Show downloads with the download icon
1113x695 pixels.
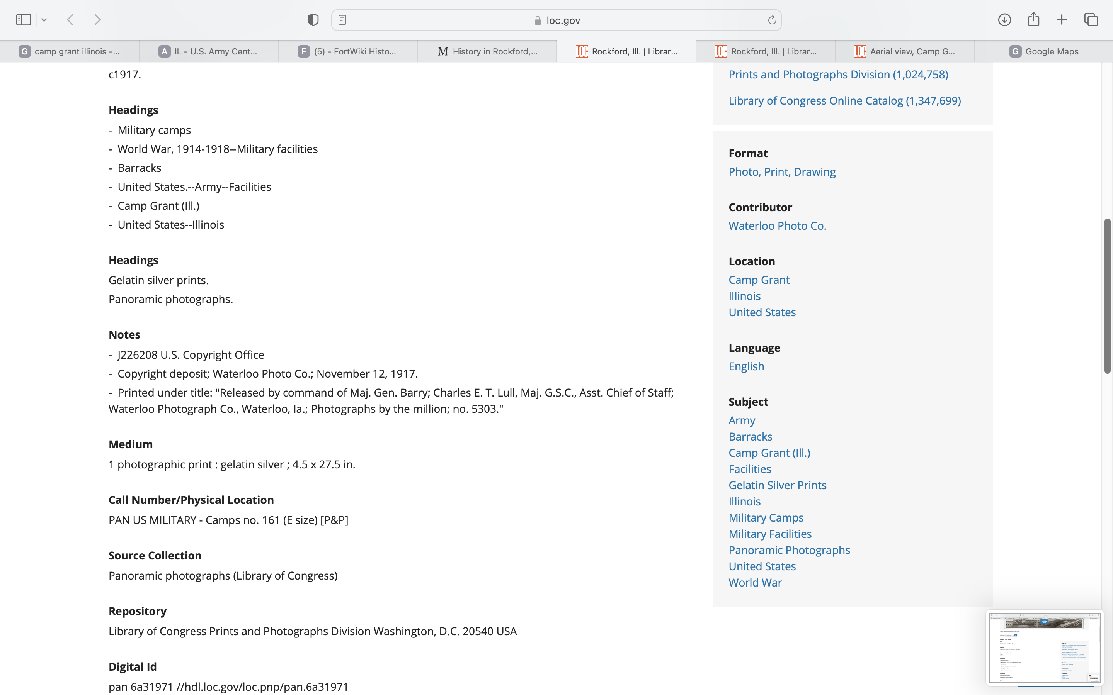pyautogui.click(x=1004, y=20)
